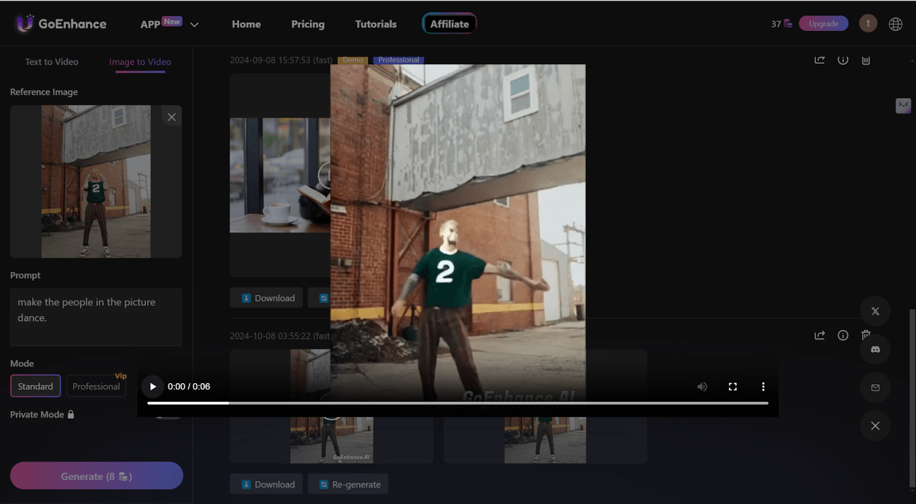
Task: Open the email contact icon
Action: (x=875, y=388)
